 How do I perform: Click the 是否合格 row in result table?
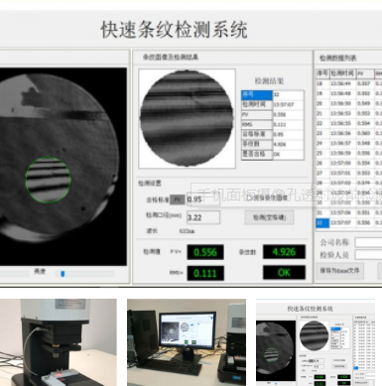pos(273,154)
